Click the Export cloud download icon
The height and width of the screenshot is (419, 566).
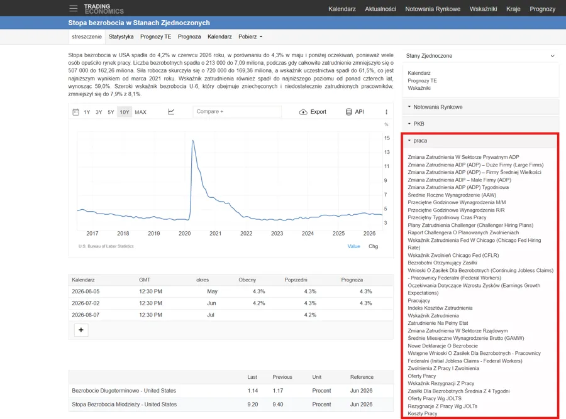303,112
